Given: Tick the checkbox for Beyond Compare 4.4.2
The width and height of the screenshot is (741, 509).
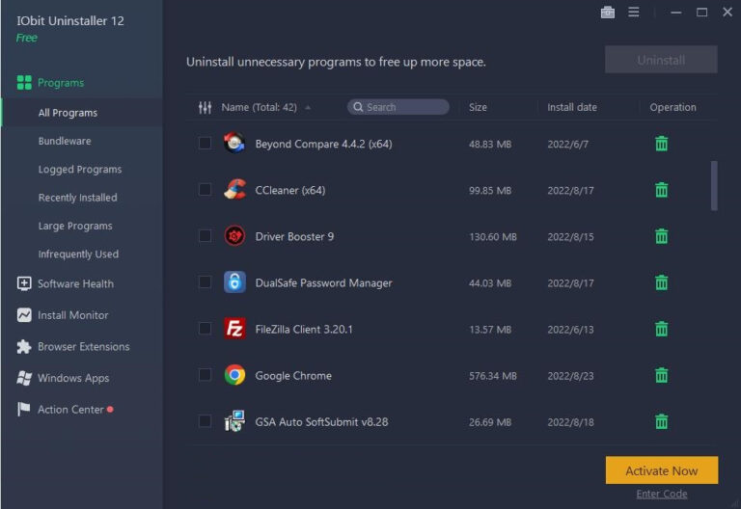Looking at the screenshot, I should pos(205,144).
